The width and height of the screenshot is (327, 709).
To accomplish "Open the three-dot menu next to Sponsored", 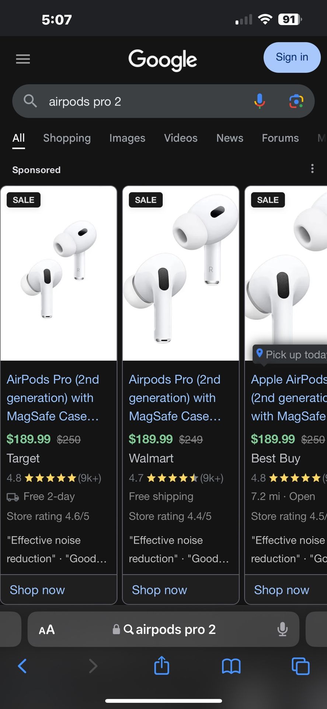I will (x=312, y=169).
